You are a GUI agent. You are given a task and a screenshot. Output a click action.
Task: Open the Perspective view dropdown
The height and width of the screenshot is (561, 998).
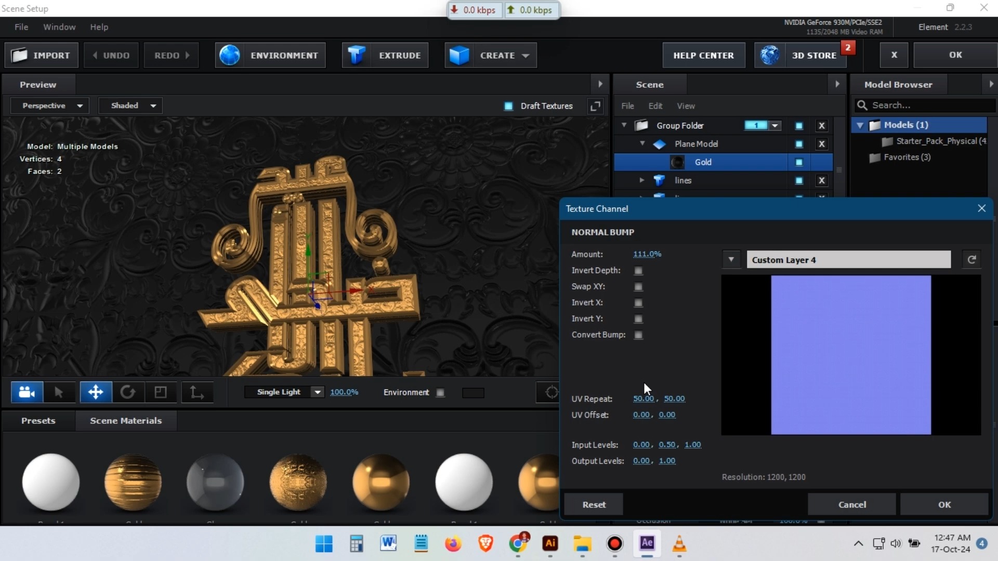coord(50,105)
